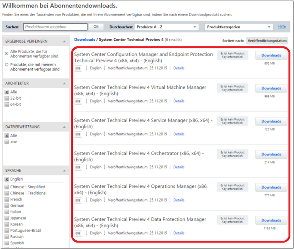The image size is (294, 249).
Task: Click the OK search button
Action: click(x=96, y=27)
